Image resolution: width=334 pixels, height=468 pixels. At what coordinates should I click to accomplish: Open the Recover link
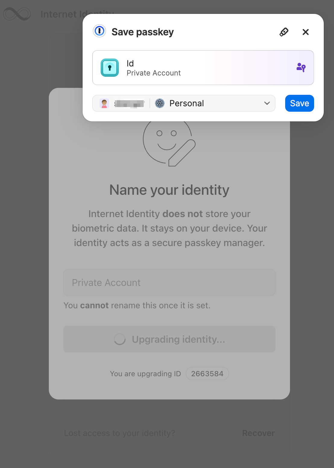coord(258,433)
